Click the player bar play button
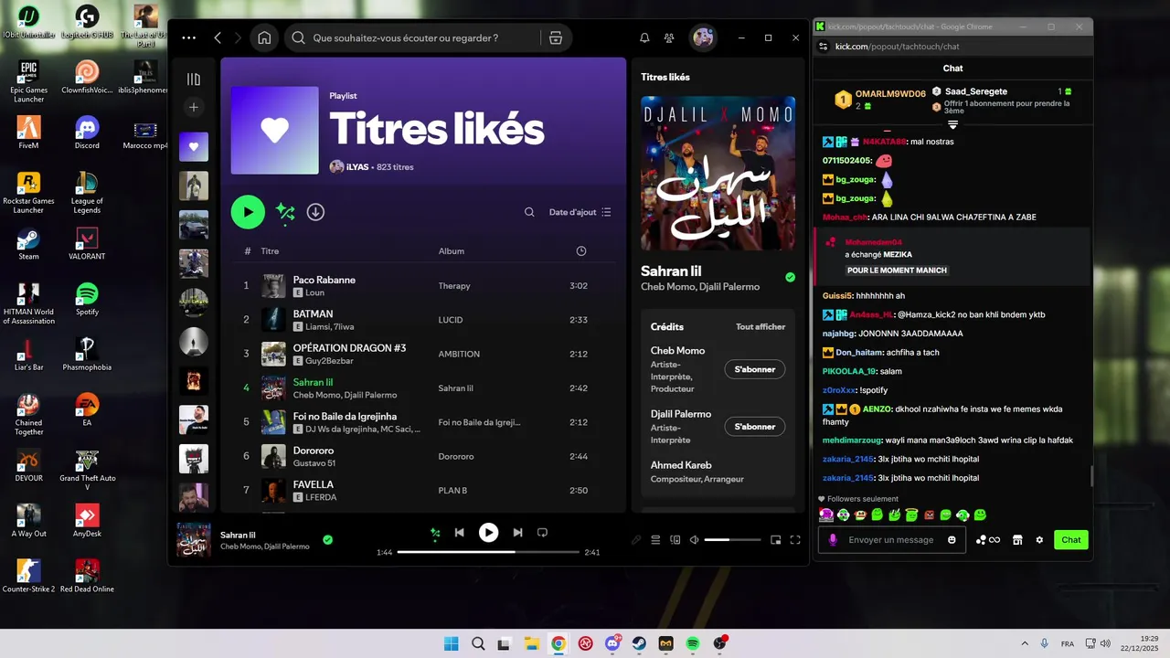 point(489,532)
